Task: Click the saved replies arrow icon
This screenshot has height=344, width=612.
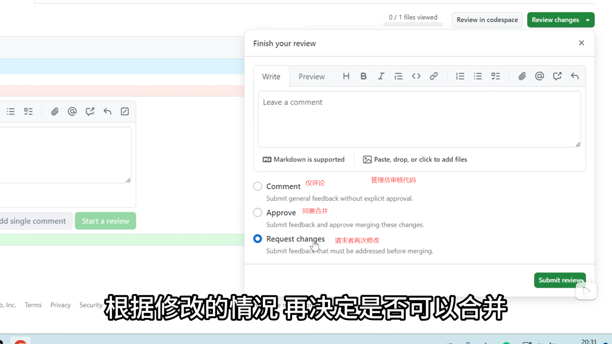Action: coord(574,76)
